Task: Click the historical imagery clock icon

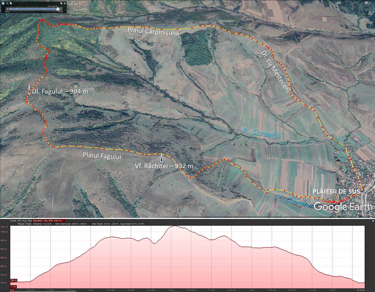Action: click(x=3, y=4)
